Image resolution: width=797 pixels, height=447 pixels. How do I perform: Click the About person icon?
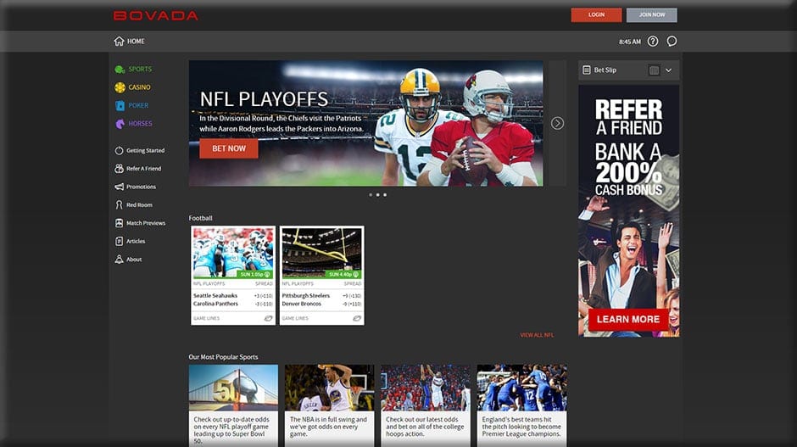click(x=119, y=260)
